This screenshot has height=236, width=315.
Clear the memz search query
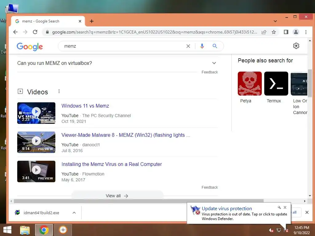coord(188,46)
